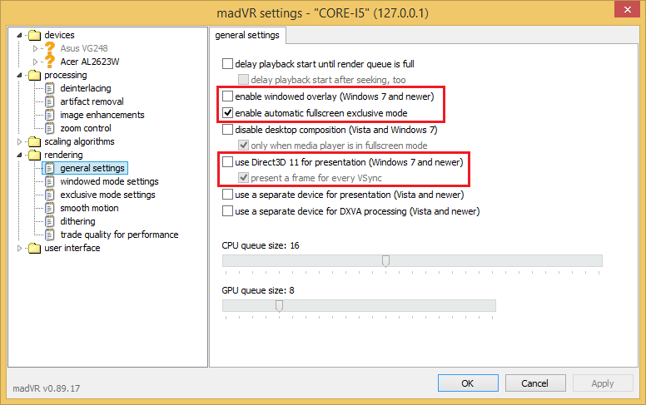The image size is (646, 405).
Task: Click the dithering page icon
Action: coord(49,221)
